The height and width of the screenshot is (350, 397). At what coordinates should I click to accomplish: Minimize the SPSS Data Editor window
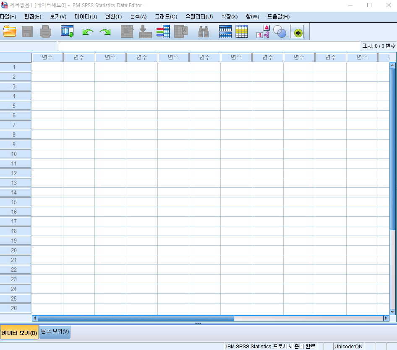(x=350, y=5)
